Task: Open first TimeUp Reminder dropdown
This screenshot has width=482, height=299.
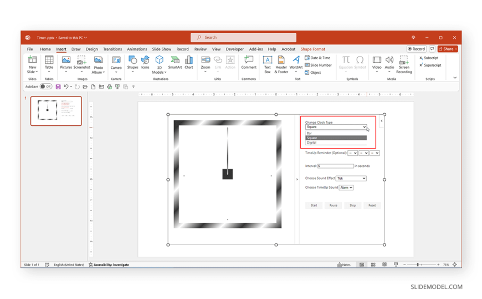Action: [352, 153]
